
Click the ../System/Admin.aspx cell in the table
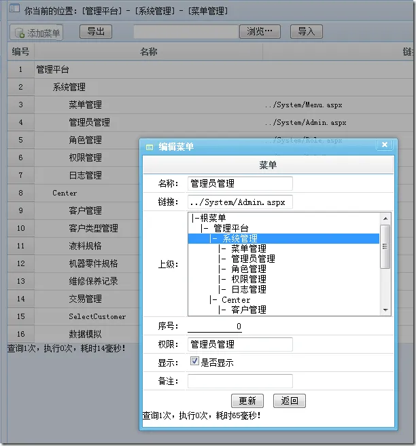tap(305, 123)
